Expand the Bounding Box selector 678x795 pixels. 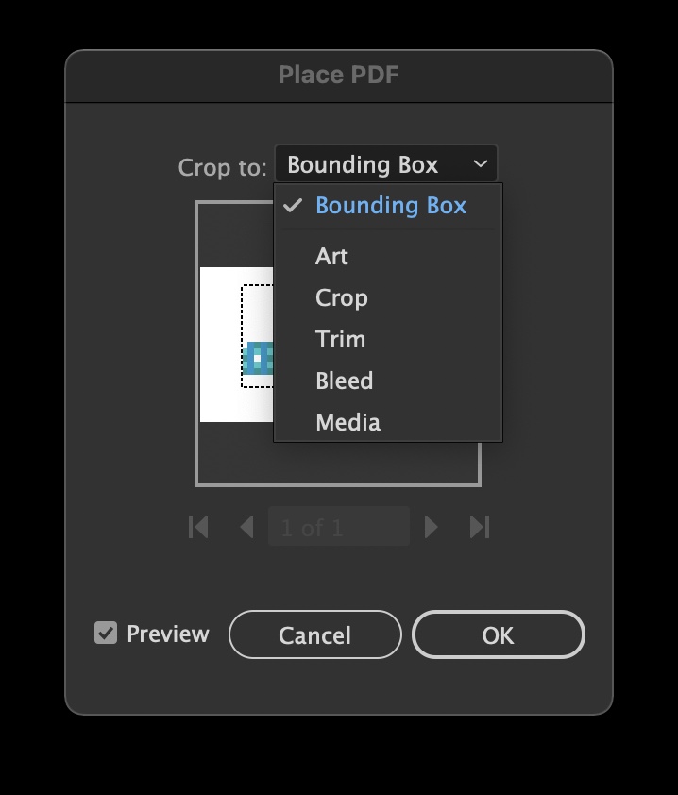[385, 163]
